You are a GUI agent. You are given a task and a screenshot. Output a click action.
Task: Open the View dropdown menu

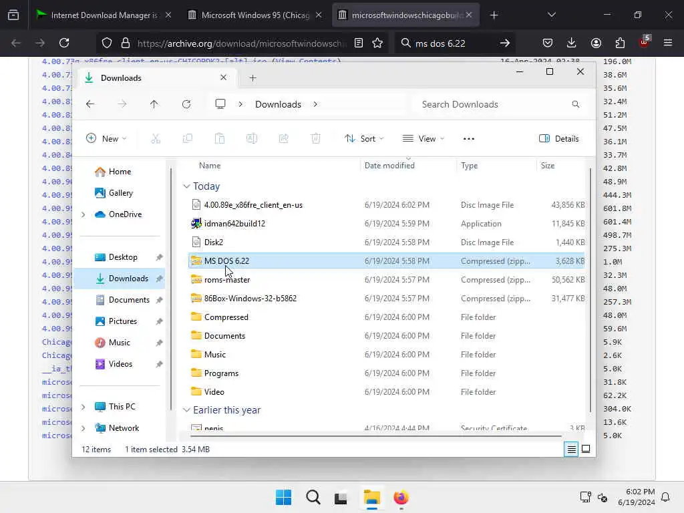point(423,139)
